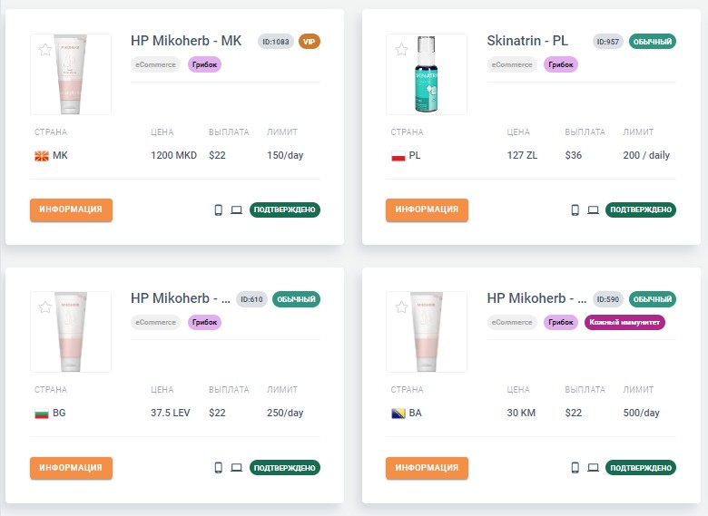
Task: Click mobile device icon in Mikoherb MK card
Action: pos(219,209)
